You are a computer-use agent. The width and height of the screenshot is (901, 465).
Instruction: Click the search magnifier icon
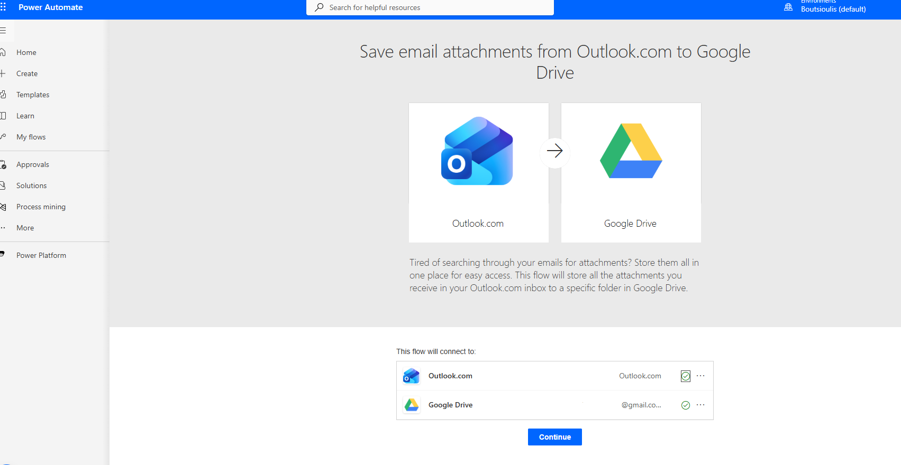[x=319, y=7]
